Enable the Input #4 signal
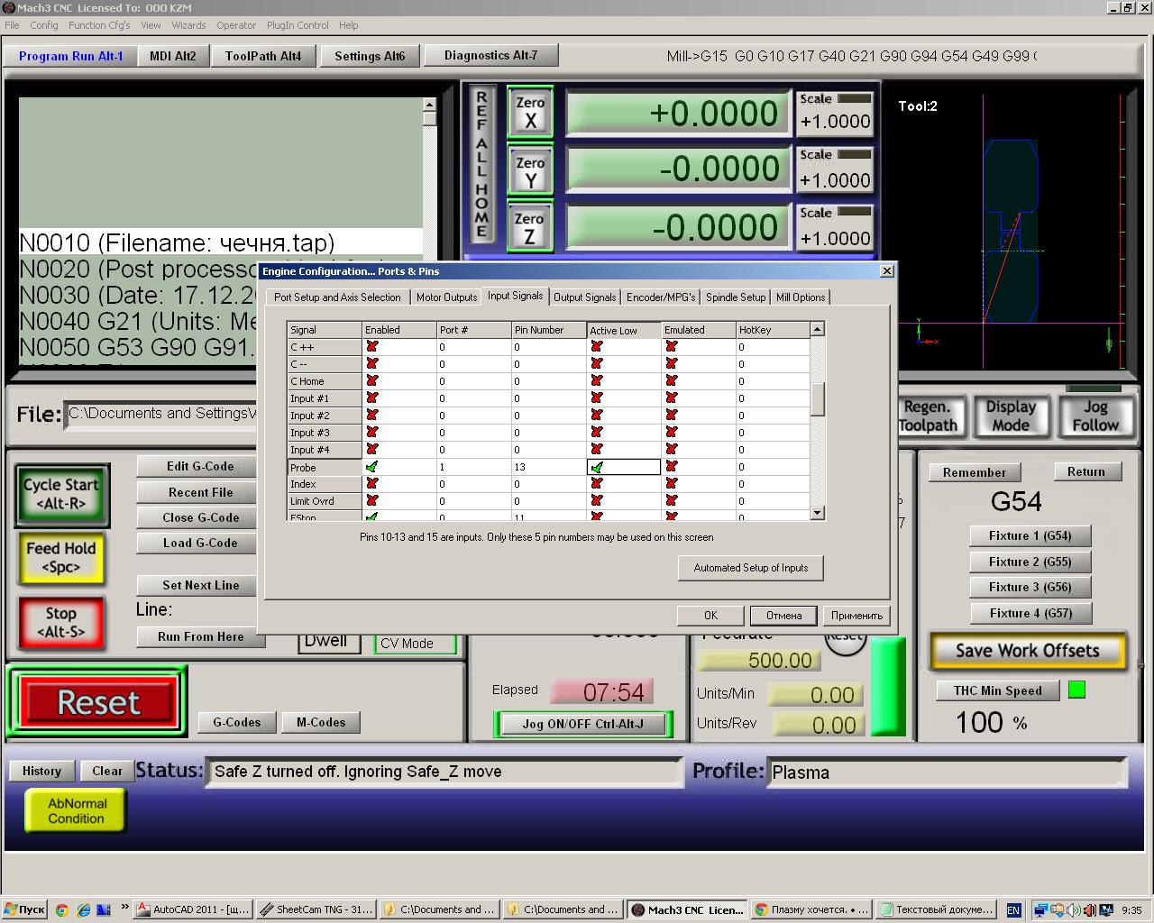The width and height of the screenshot is (1154, 923). (371, 450)
